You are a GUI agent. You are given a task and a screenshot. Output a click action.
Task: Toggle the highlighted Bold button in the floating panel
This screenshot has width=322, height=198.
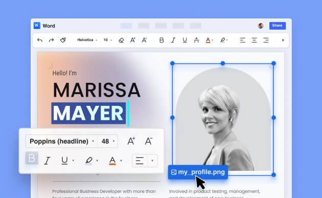tap(32, 158)
